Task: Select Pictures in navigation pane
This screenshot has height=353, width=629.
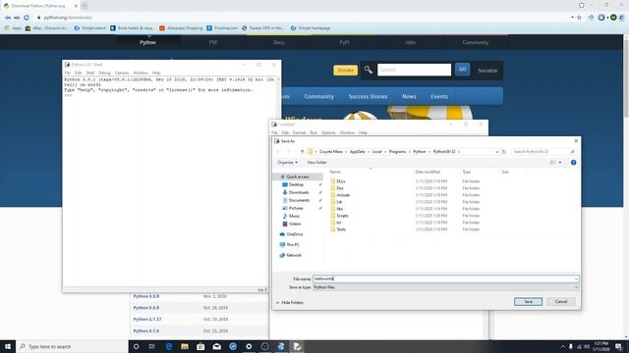Action: [x=296, y=208]
